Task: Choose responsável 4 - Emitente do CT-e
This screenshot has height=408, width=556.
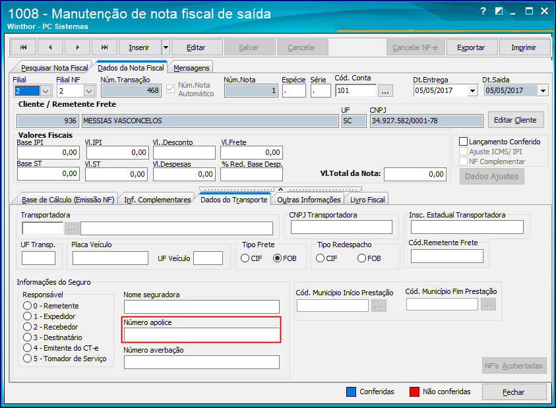Action: pos(27,348)
